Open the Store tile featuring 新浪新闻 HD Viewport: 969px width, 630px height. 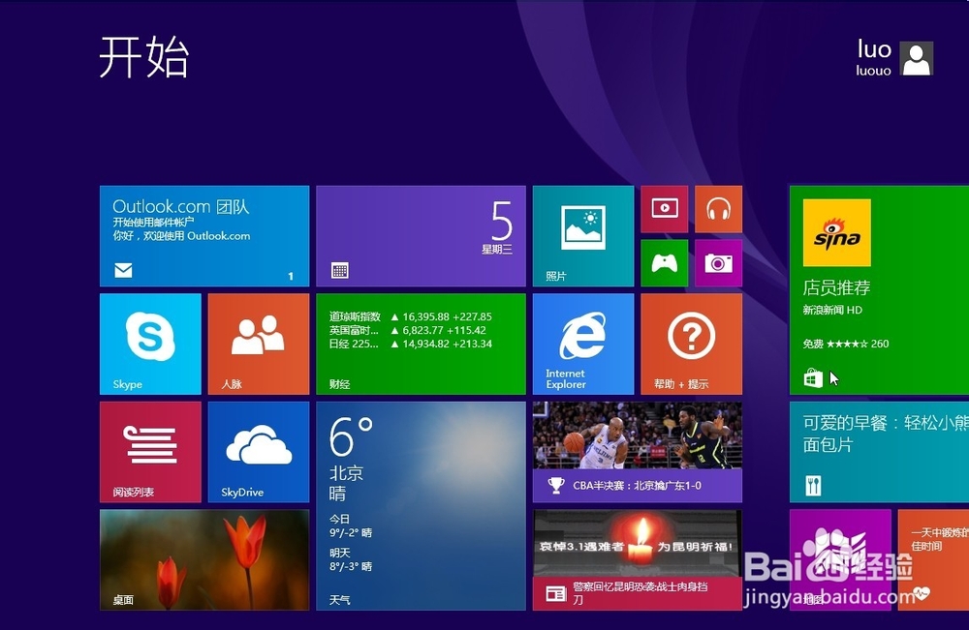[x=880, y=290]
